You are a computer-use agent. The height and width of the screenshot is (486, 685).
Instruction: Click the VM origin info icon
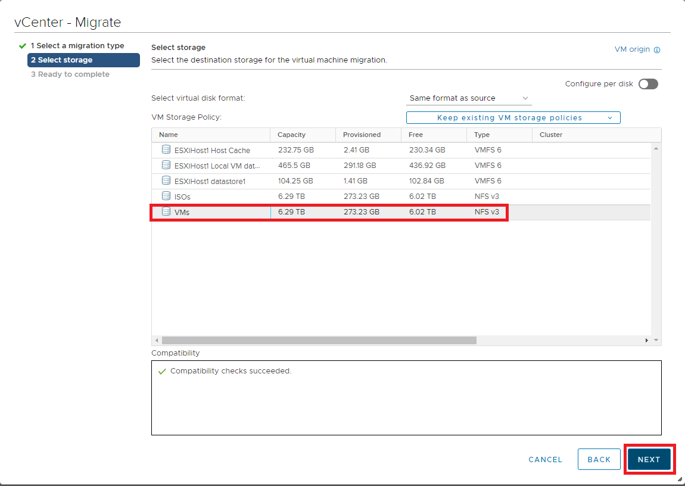pyautogui.click(x=657, y=50)
